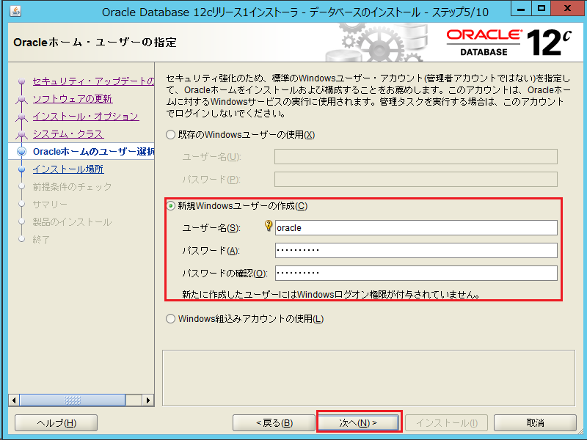This screenshot has height=440, width=587.
Task: Click the ユーザー名(S) field containing oracle
Action: coord(416,228)
